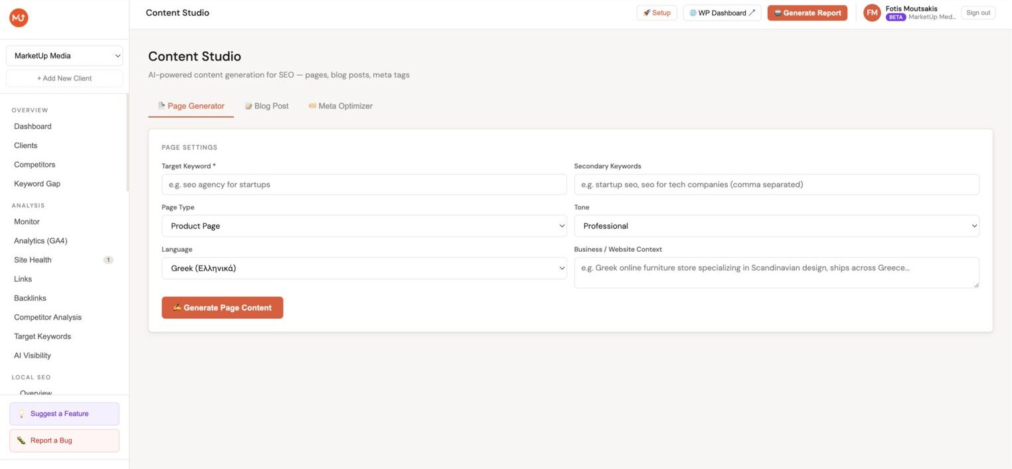Focus the Target Keyword input field

click(364, 185)
